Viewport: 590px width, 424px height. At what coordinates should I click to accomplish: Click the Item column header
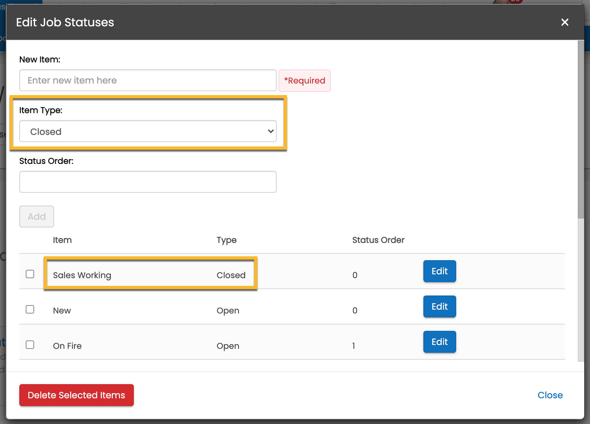tap(62, 240)
